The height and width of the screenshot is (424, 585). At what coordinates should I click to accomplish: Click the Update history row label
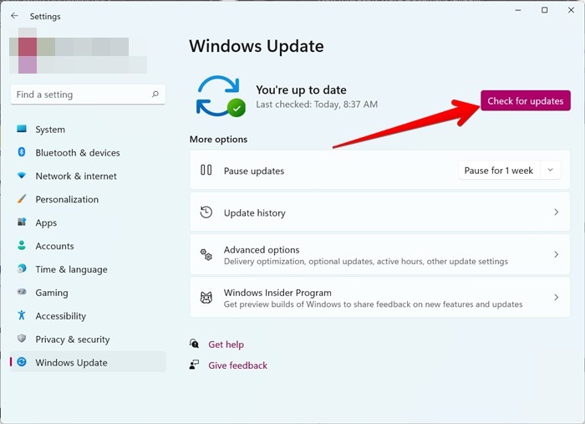click(x=254, y=212)
